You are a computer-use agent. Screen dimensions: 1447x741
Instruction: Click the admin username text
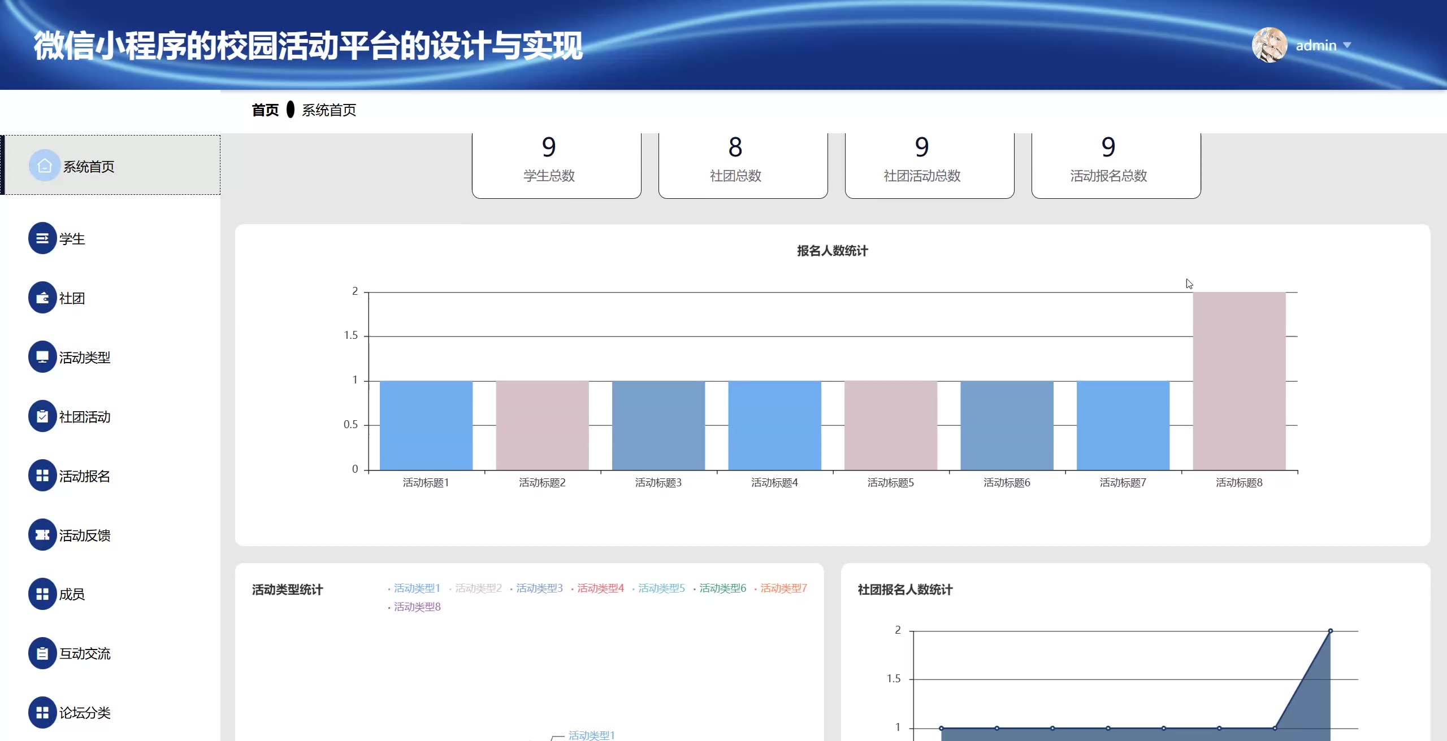coord(1315,46)
